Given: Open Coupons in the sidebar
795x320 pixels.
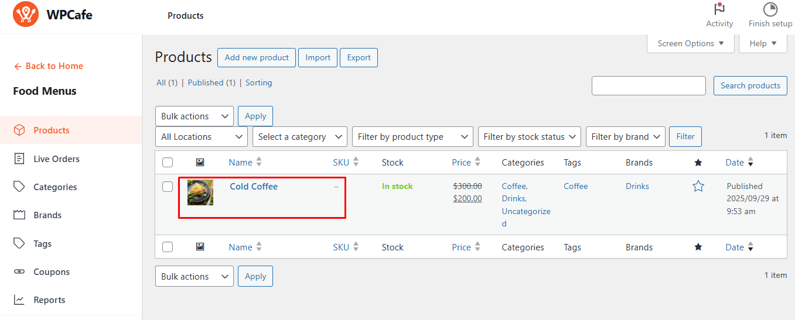Looking at the screenshot, I should point(52,271).
